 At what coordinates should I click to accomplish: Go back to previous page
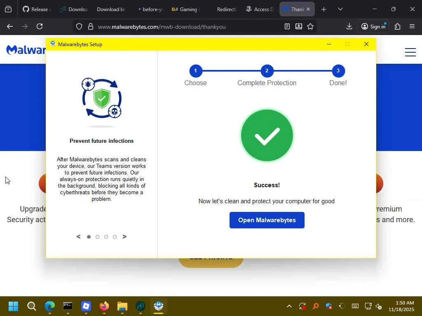[10, 26]
